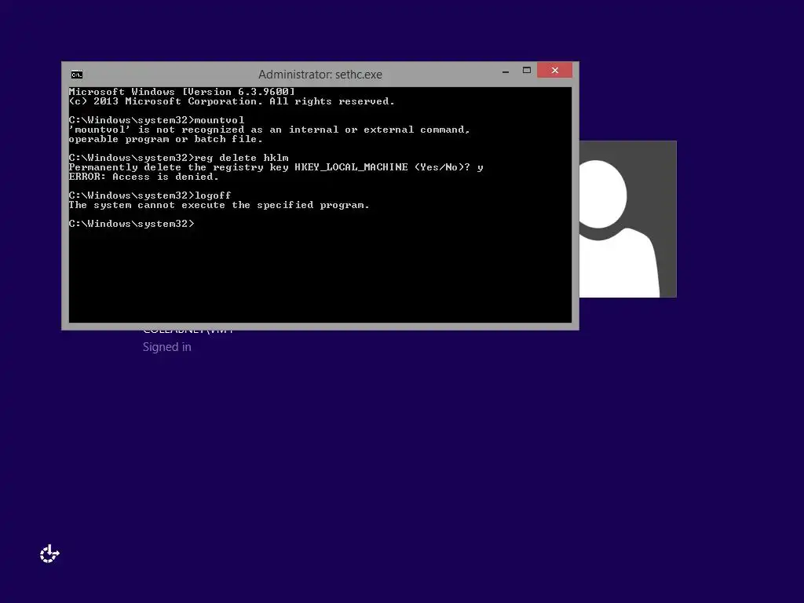Close the Administrator: sethc.exe window
Viewport: 804px width, 603px height.
pyautogui.click(x=555, y=70)
